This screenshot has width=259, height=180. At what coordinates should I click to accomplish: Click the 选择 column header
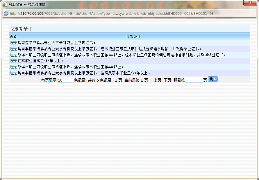13,36
